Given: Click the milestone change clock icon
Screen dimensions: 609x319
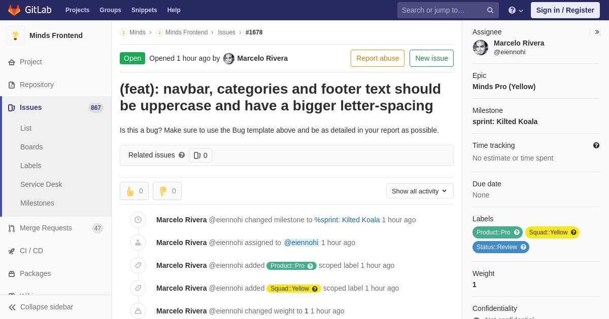Looking at the screenshot, I should [138, 220].
